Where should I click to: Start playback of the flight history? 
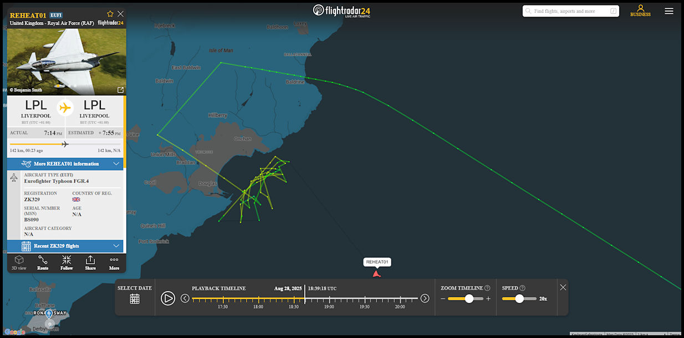168,299
